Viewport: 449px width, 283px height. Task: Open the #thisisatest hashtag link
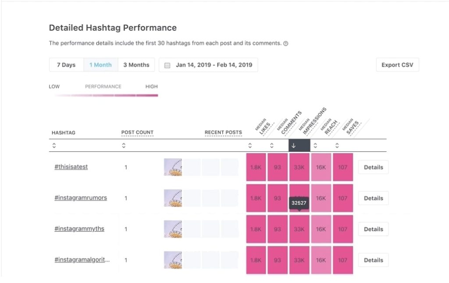coord(71,167)
